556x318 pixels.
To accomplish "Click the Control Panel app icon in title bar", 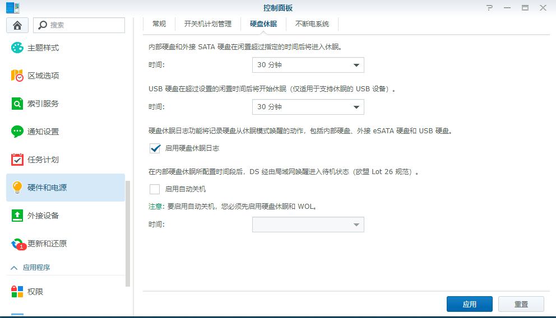I will (13, 7).
